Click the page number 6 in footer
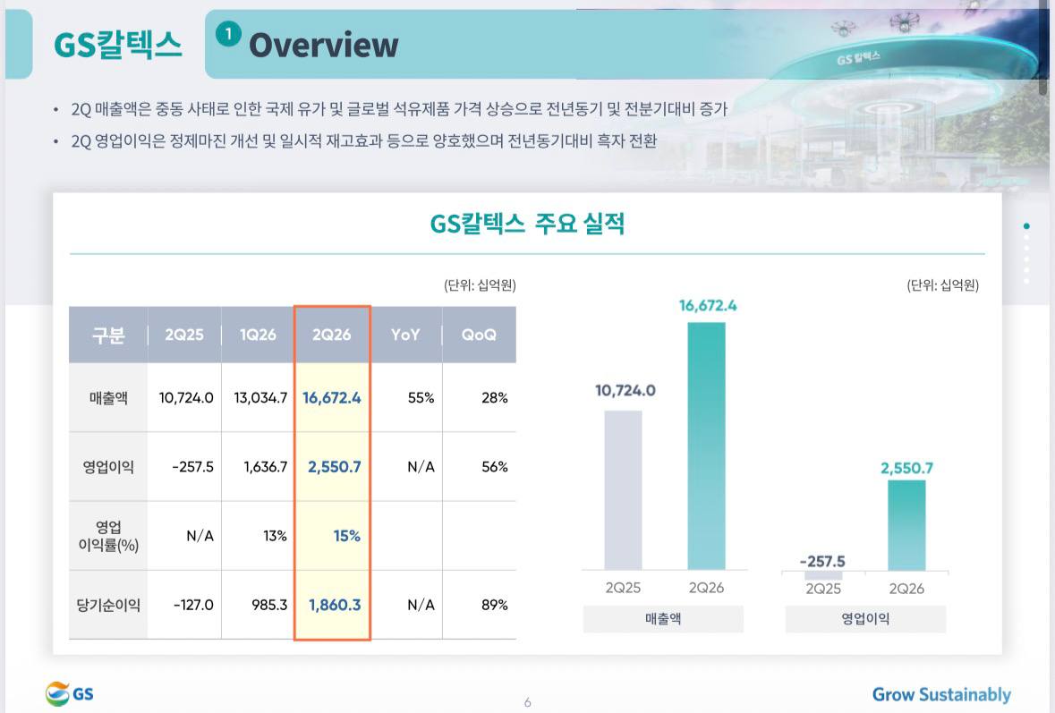 tap(528, 702)
